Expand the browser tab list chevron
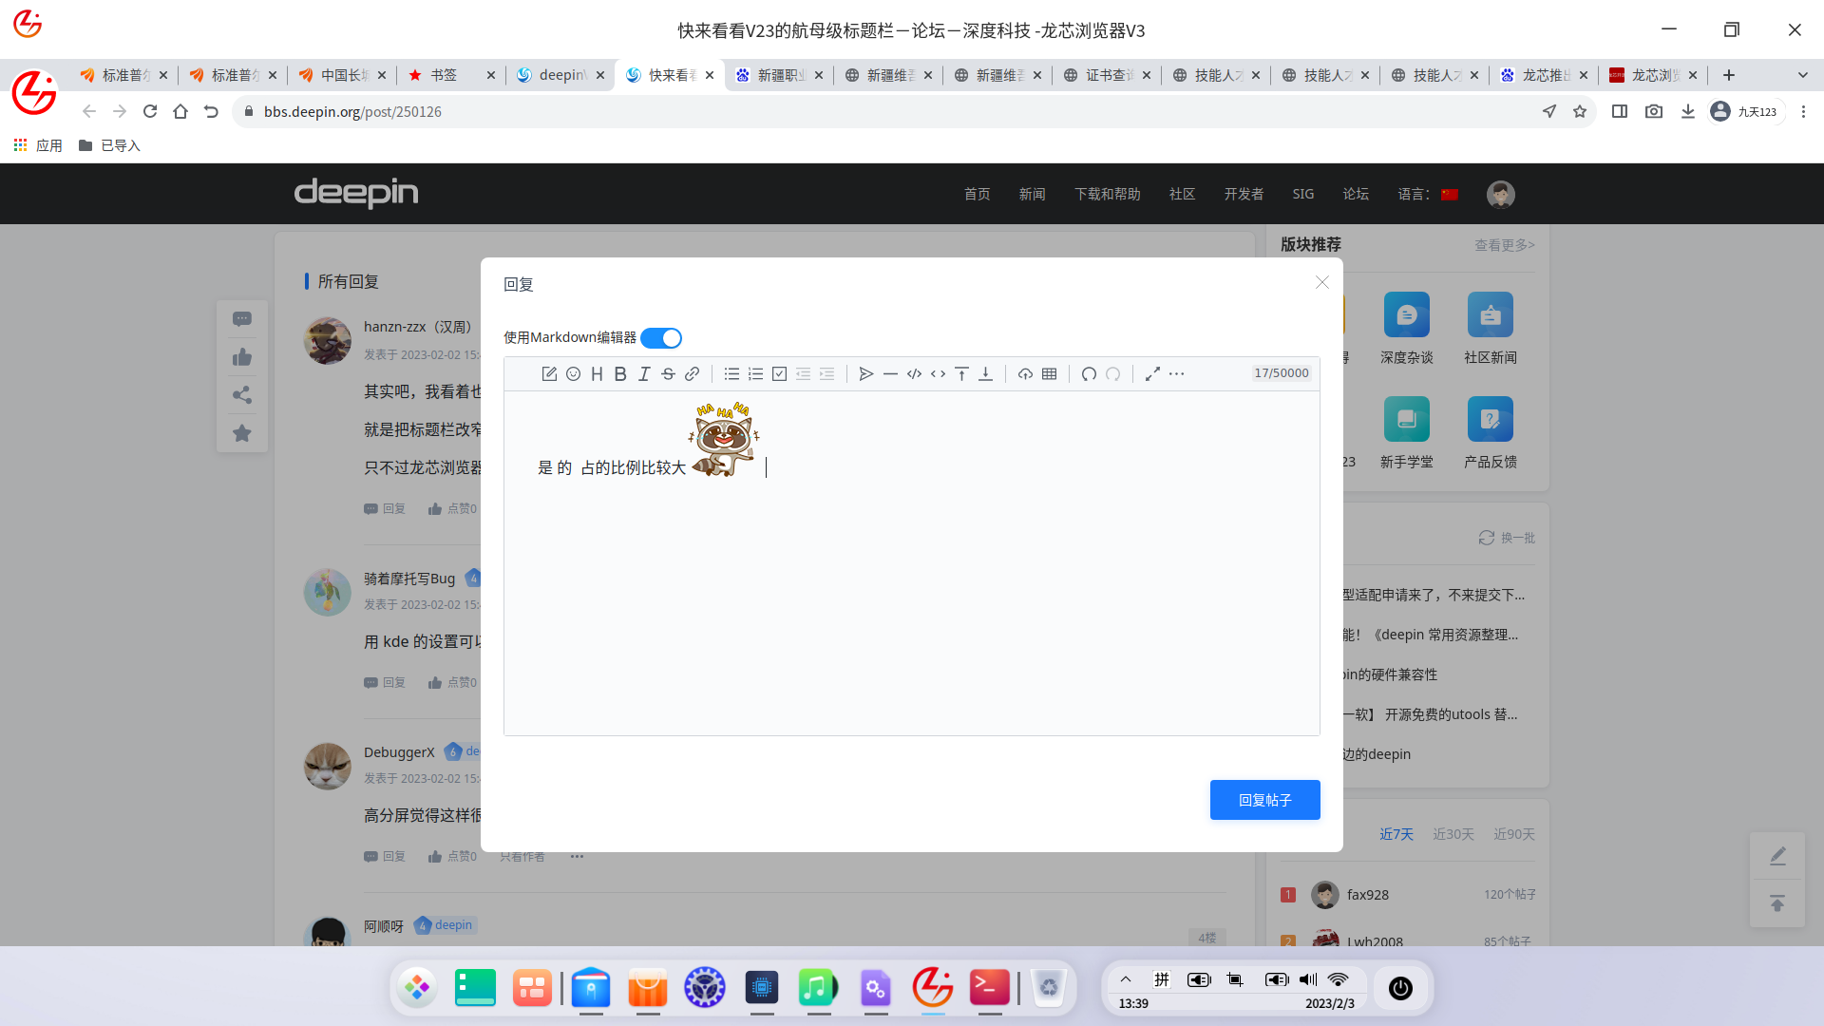The height and width of the screenshot is (1026, 1824). tap(1802, 75)
